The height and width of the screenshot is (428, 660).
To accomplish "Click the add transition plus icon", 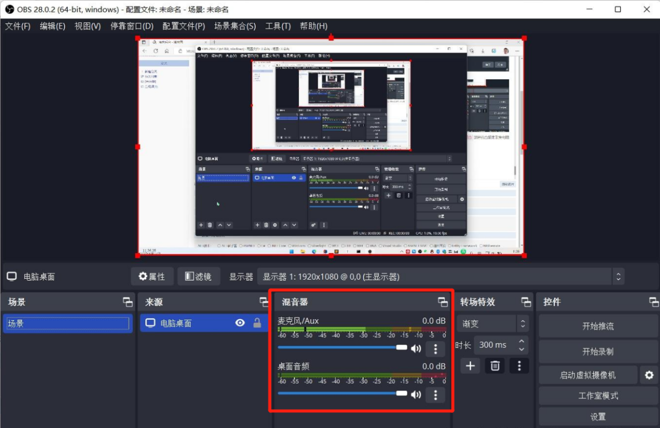I will tap(470, 366).
